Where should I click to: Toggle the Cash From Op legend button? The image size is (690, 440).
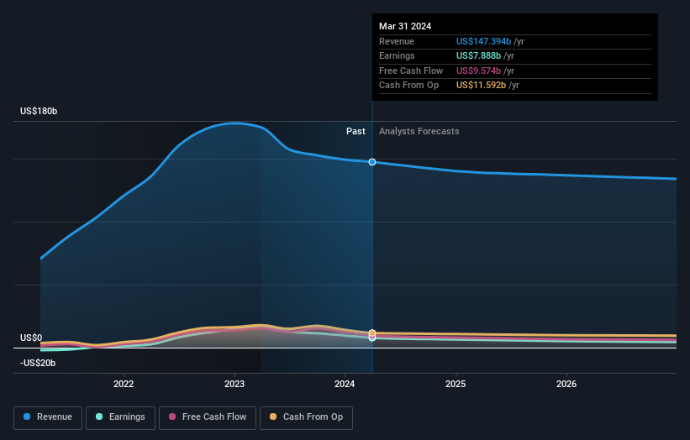click(306, 417)
